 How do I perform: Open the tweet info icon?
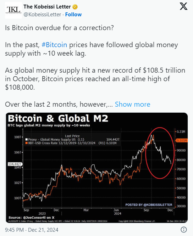183,230
